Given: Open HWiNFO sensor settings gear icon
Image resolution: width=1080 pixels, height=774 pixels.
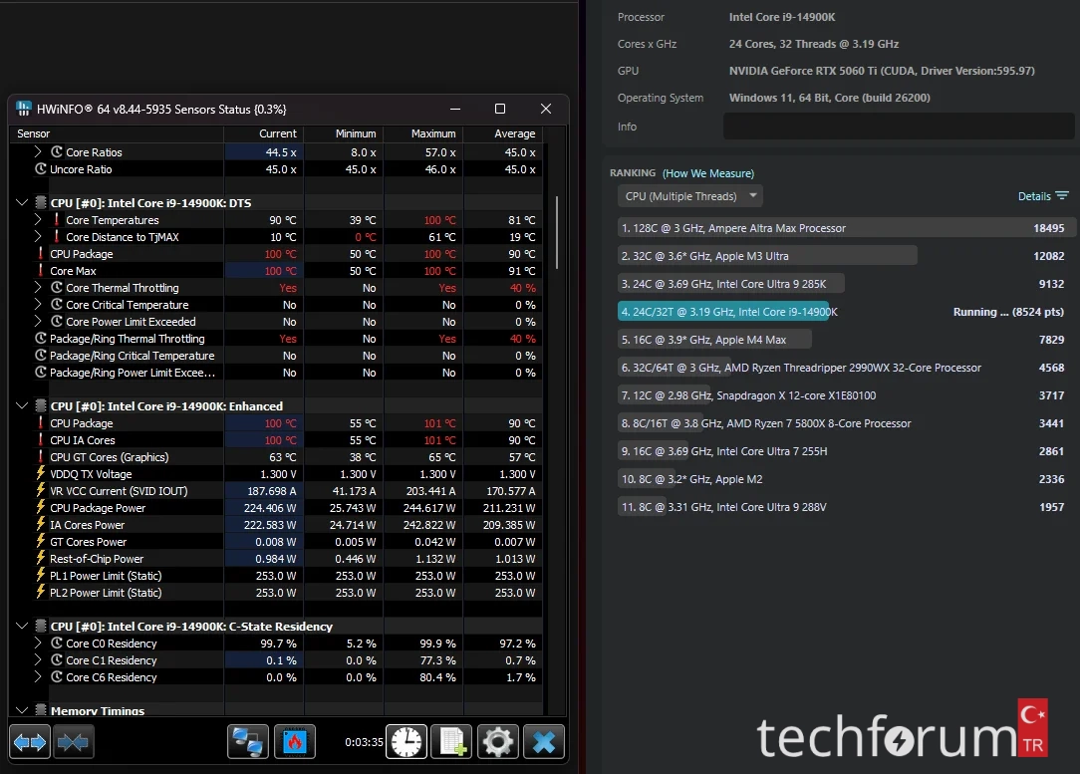Looking at the screenshot, I should click(x=498, y=742).
